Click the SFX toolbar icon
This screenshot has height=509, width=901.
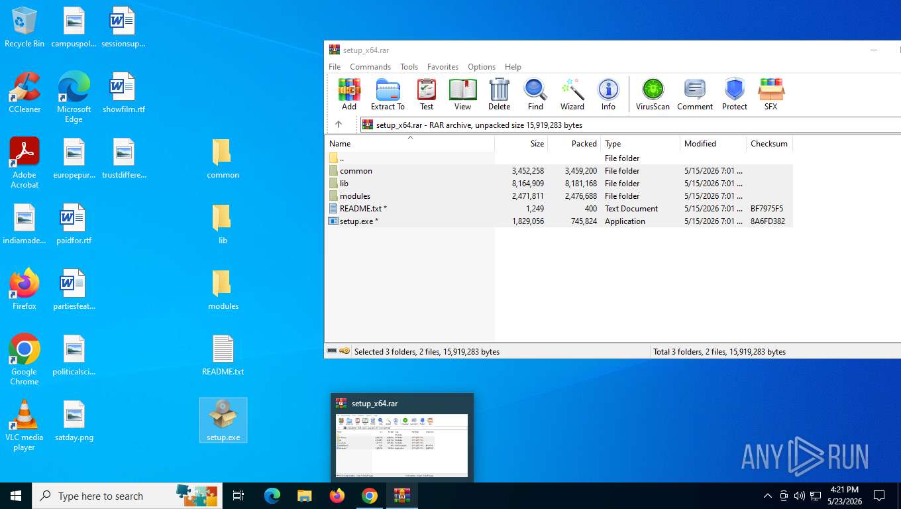[770, 94]
